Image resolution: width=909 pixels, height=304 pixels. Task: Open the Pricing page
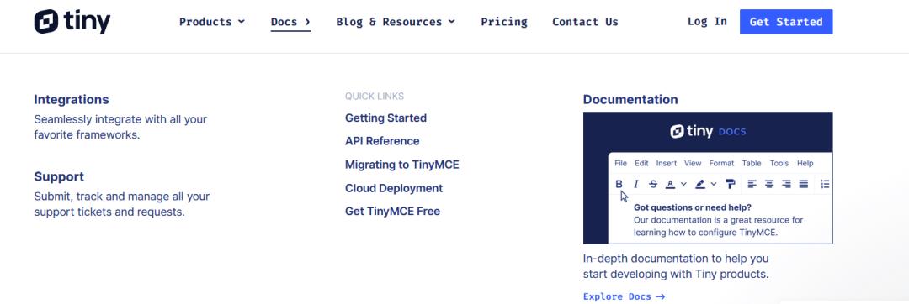click(x=504, y=22)
